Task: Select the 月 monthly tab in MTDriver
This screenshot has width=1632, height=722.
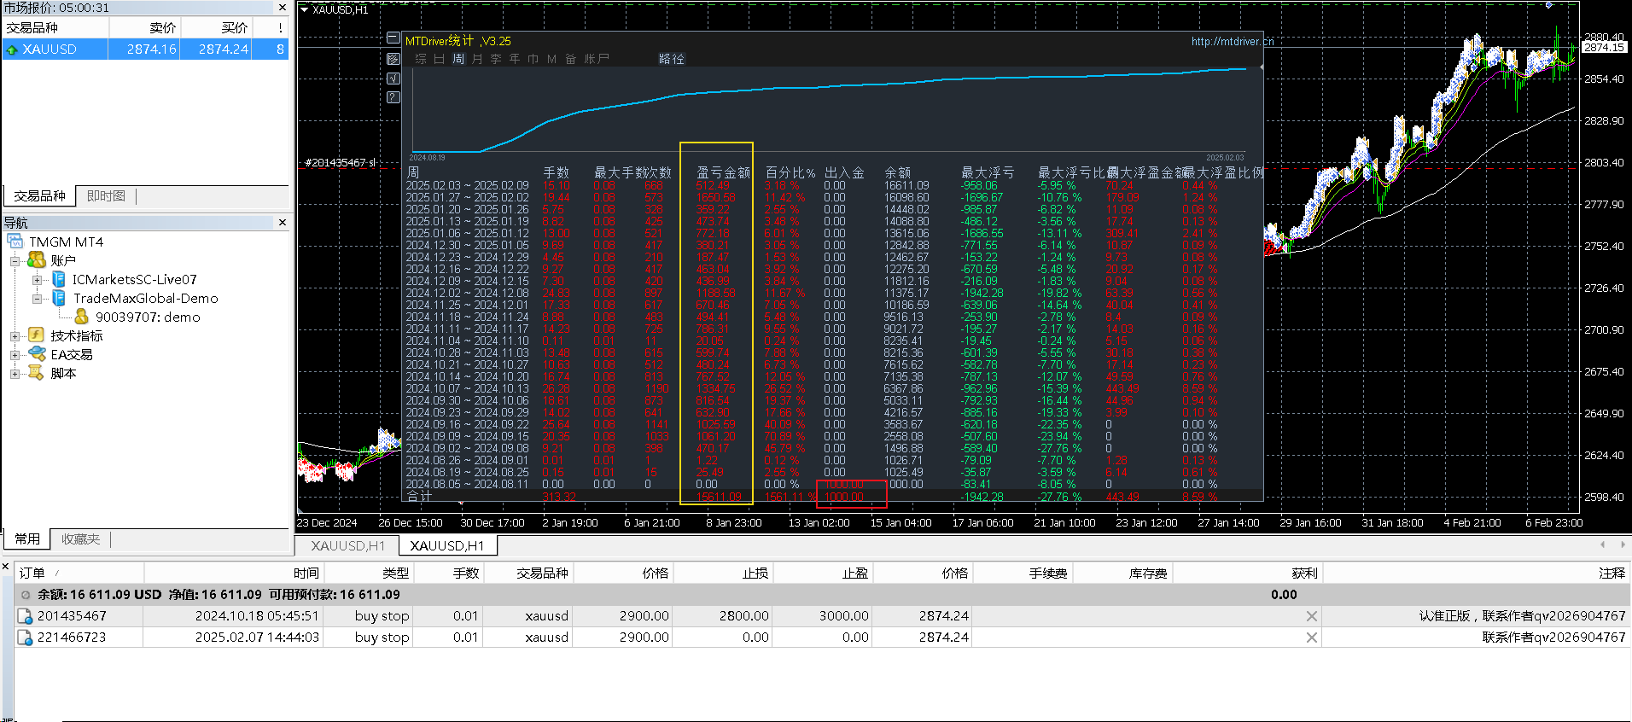Action: (x=477, y=59)
